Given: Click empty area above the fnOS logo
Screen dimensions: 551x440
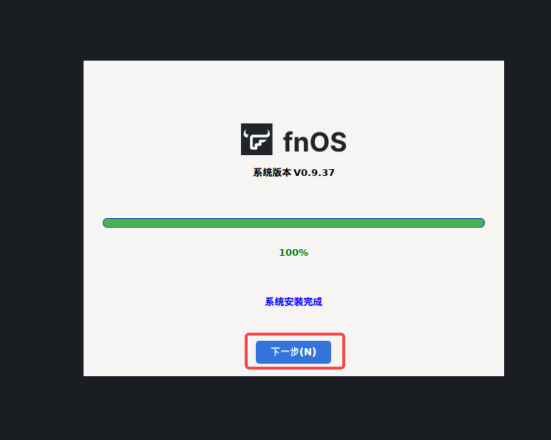Looking at the screenshot, I should coord(293,91).
